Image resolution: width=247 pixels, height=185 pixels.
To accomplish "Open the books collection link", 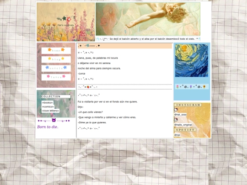I will 48,103.
